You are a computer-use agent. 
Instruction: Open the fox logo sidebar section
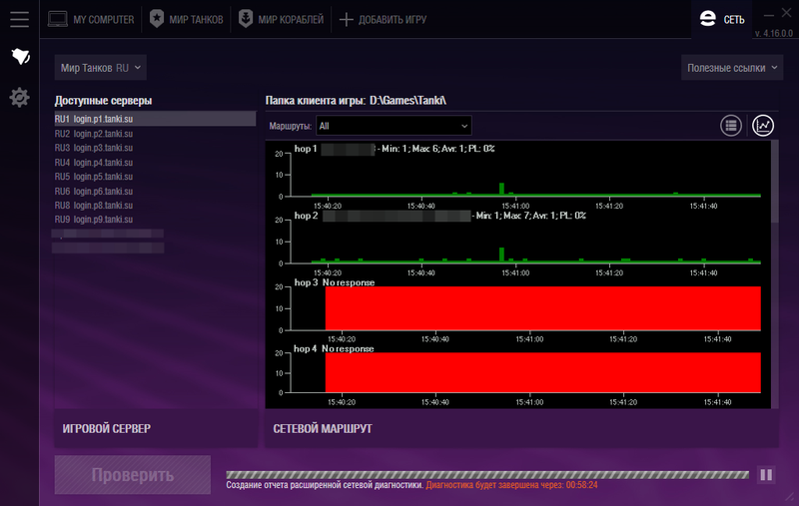point(20,56)
